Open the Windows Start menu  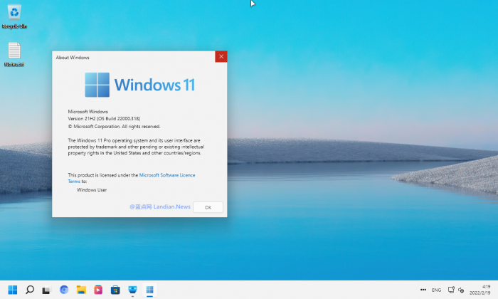pyautogui.click(x=12, y=290)
